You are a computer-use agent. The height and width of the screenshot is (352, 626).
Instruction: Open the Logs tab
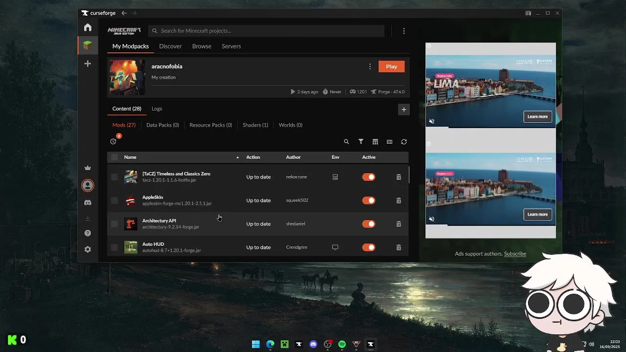pyautogui.click(x=156, y=109)
